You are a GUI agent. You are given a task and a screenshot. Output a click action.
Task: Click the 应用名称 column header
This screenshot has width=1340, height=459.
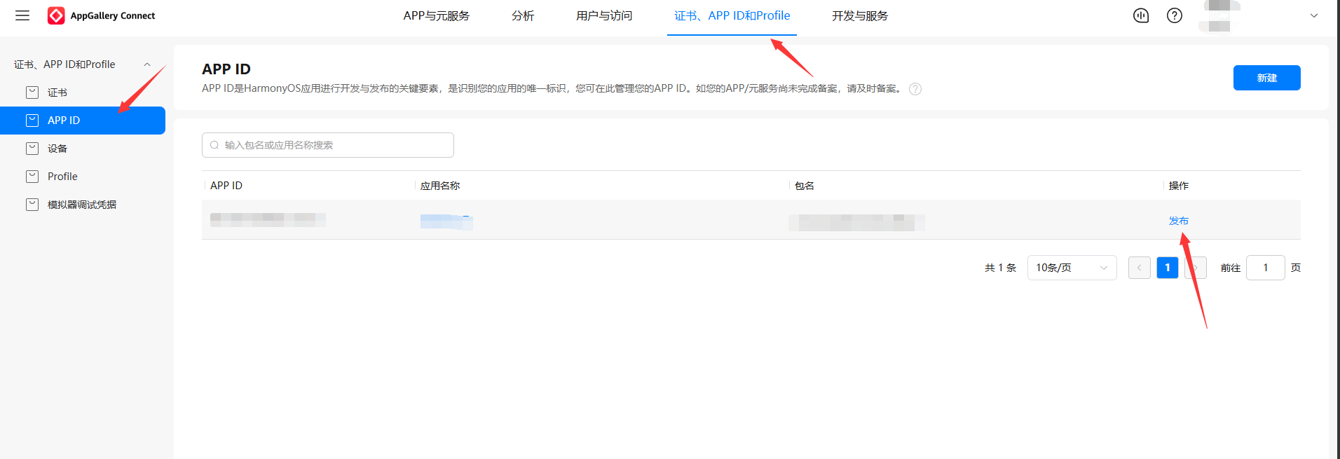[440, 186]
